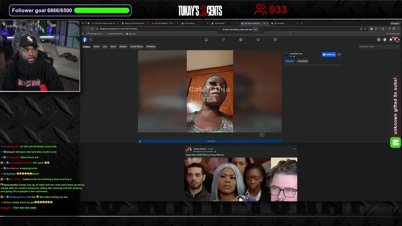The image size is (402, 226).
Task: Switch to the Overview tab
Action: pos(290,61)
